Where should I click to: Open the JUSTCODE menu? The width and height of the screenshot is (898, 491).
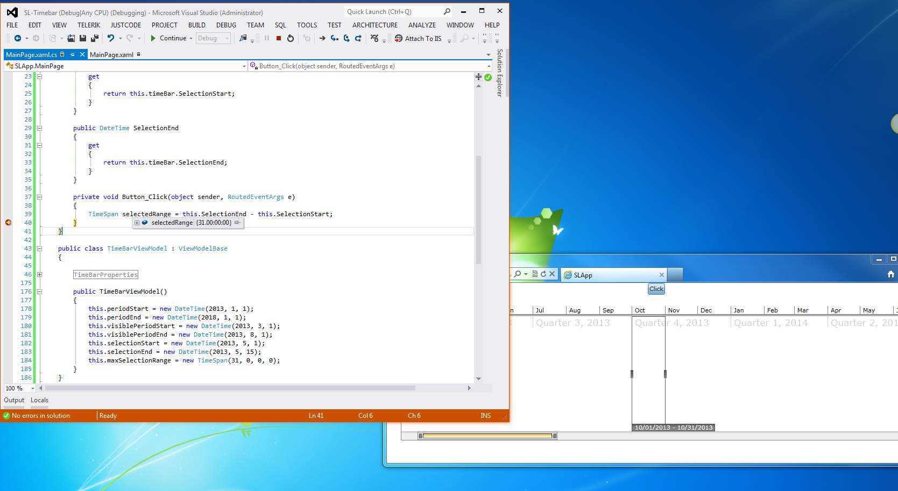[126, 25]
